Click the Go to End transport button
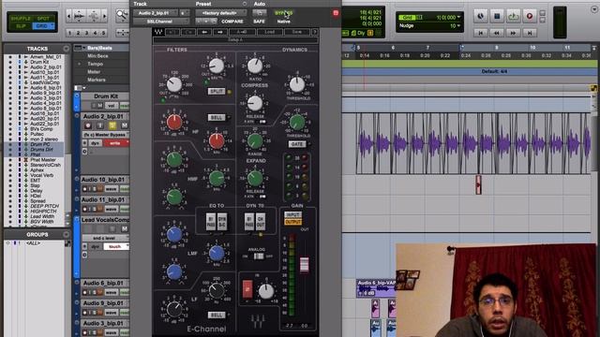The image size is (600, 337). tap(530, 34)
